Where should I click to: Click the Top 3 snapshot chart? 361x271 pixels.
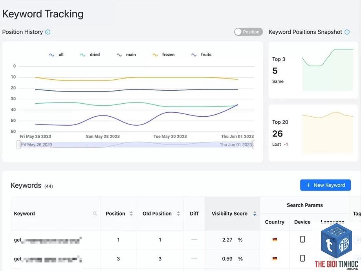pos(327,70)
